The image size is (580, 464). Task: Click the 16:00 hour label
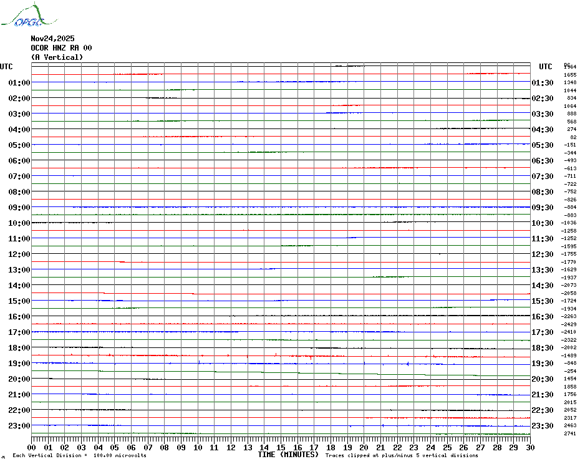[x=19, y=317]
